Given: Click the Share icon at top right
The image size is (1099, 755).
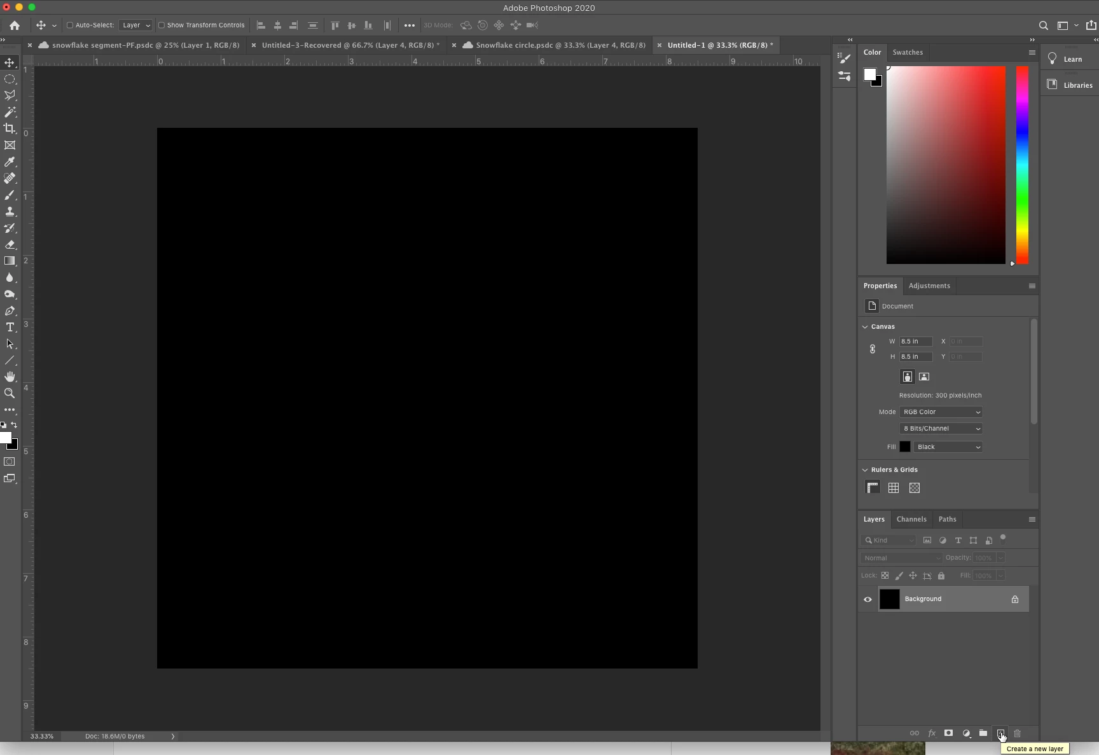Looking at the screenshot, I should click(x=1091, y=25).
